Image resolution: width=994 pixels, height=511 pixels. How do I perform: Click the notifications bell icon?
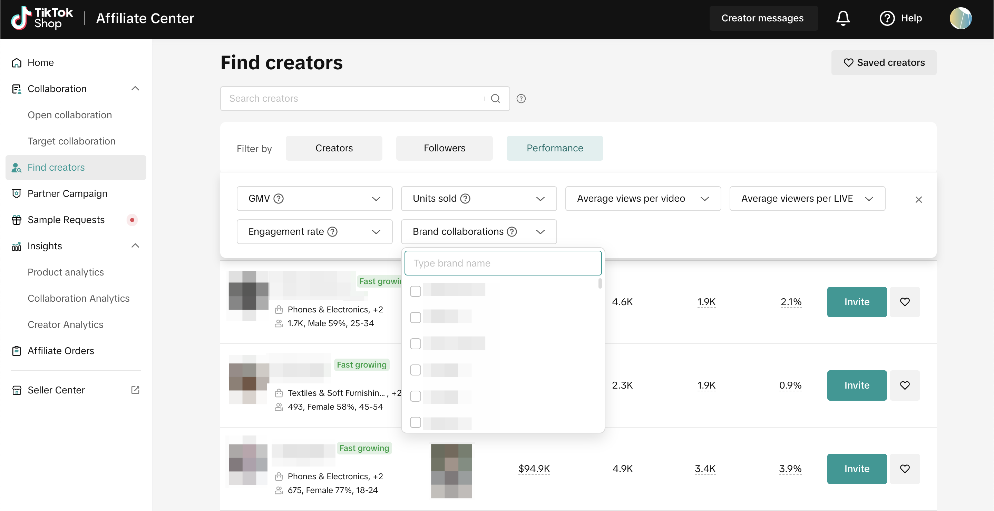[843, 18]
